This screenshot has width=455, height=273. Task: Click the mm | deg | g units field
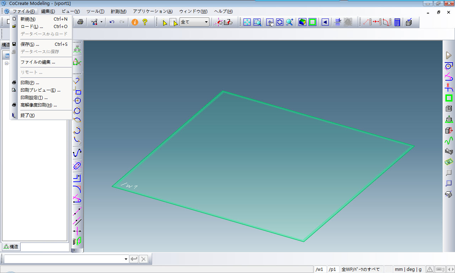[x=409, y=269]
